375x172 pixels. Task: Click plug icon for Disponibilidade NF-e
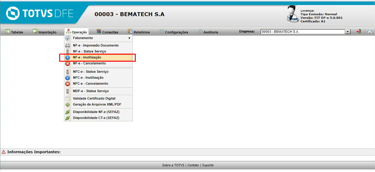click(67, 112)
